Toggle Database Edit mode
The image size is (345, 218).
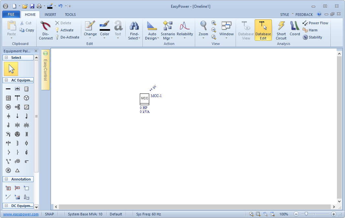click(263, 30)
